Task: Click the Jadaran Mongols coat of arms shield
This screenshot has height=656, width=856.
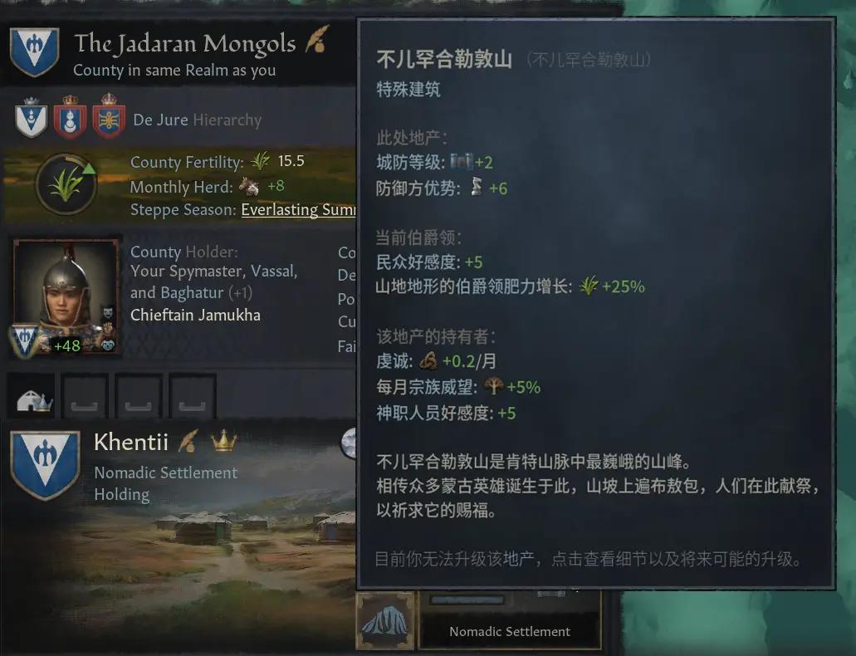Action: (x=34, y=51)
